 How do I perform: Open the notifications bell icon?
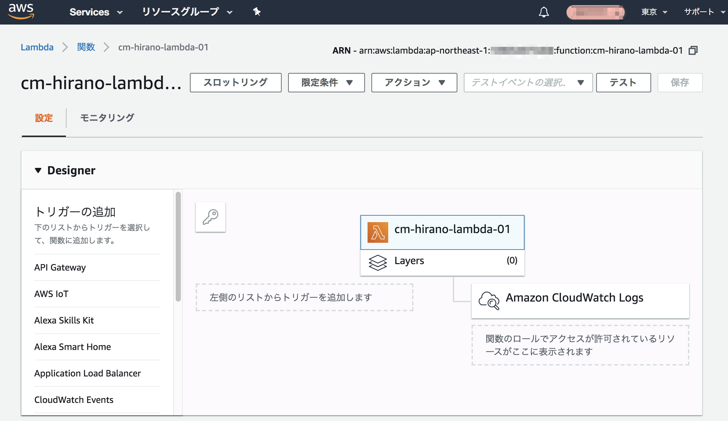(x=544, y=12)
